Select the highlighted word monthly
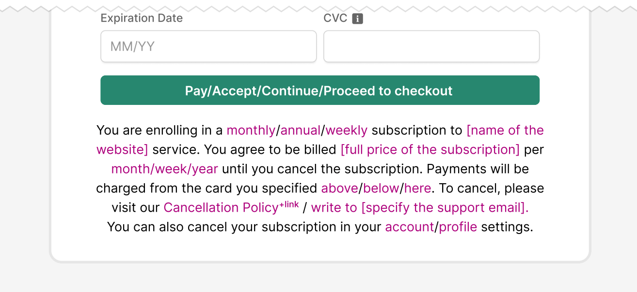Image resolution: width=637 pixels, height=292 pixels. coord(251,130)
